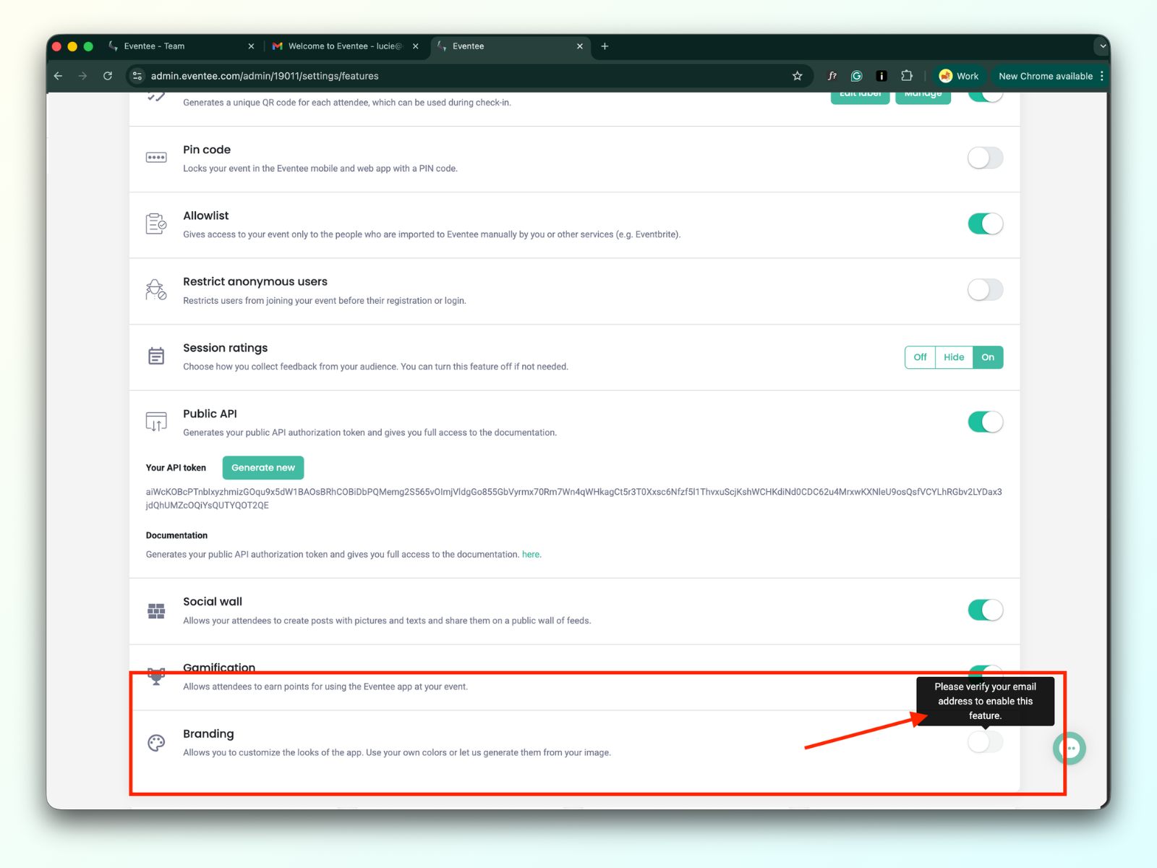Close the active 'Eventee' tab

[x=580, y=46]
